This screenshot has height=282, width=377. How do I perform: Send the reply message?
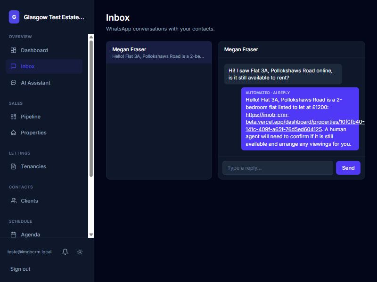point(348,168)
